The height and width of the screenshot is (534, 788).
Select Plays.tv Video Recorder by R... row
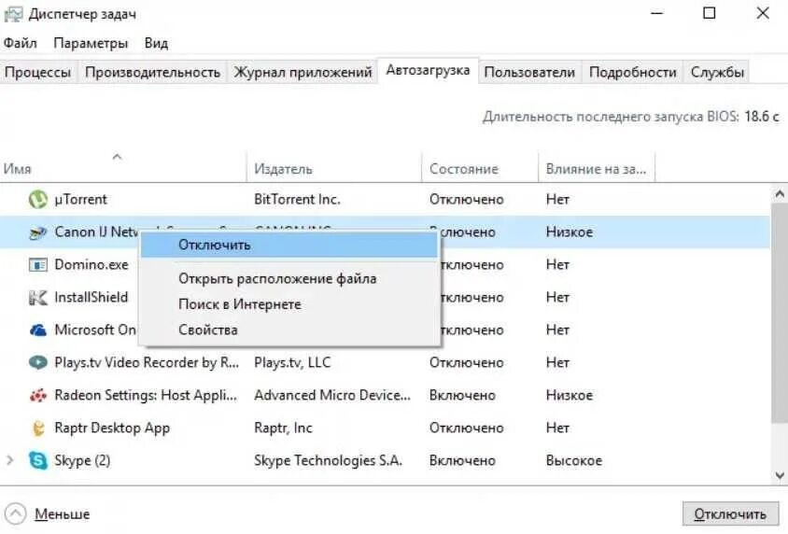(385, 363)
